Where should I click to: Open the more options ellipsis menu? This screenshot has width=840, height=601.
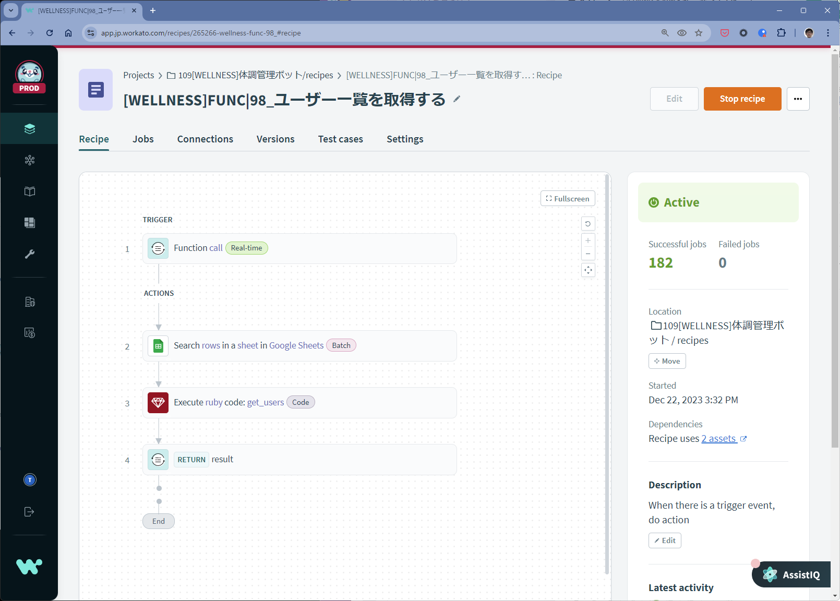pyautogui.click(x=798, y=99)
